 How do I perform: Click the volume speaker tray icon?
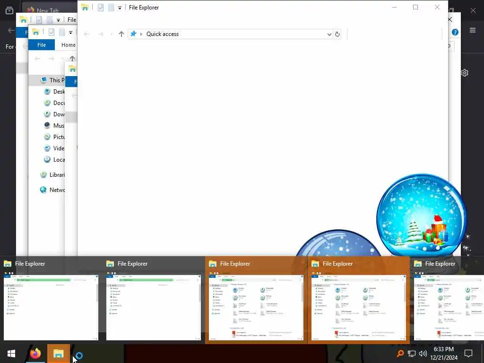(423, 354)
